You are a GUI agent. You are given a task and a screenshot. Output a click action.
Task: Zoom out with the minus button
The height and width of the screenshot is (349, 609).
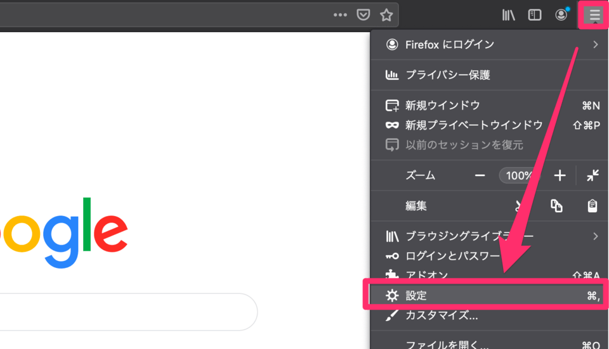coord(480,175)
